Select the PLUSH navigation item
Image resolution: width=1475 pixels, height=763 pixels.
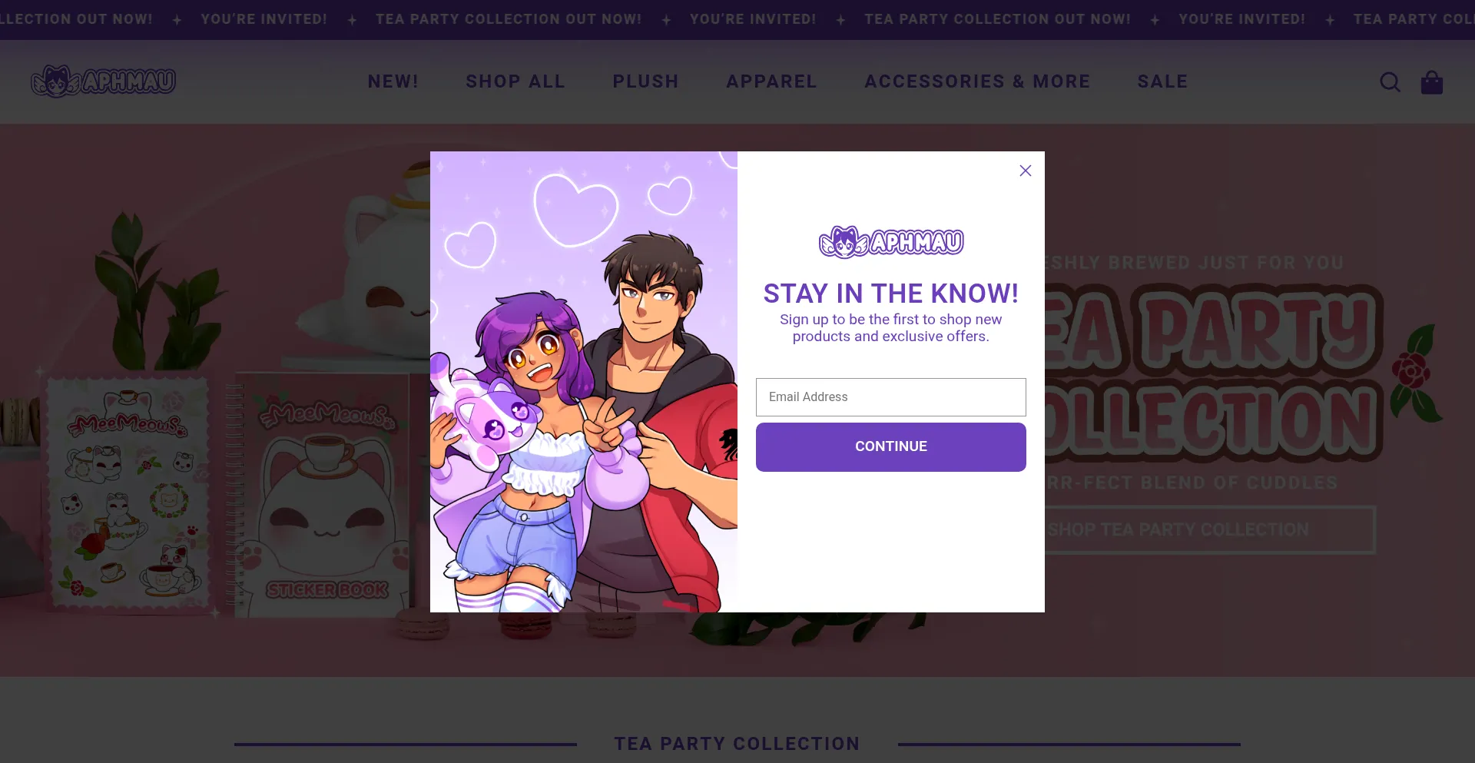click(645, 81)
